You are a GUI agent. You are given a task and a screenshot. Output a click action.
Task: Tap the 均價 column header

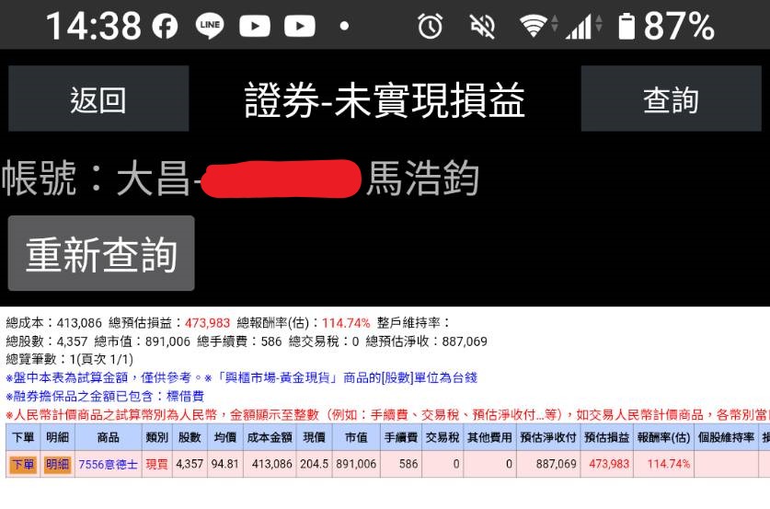224,437
